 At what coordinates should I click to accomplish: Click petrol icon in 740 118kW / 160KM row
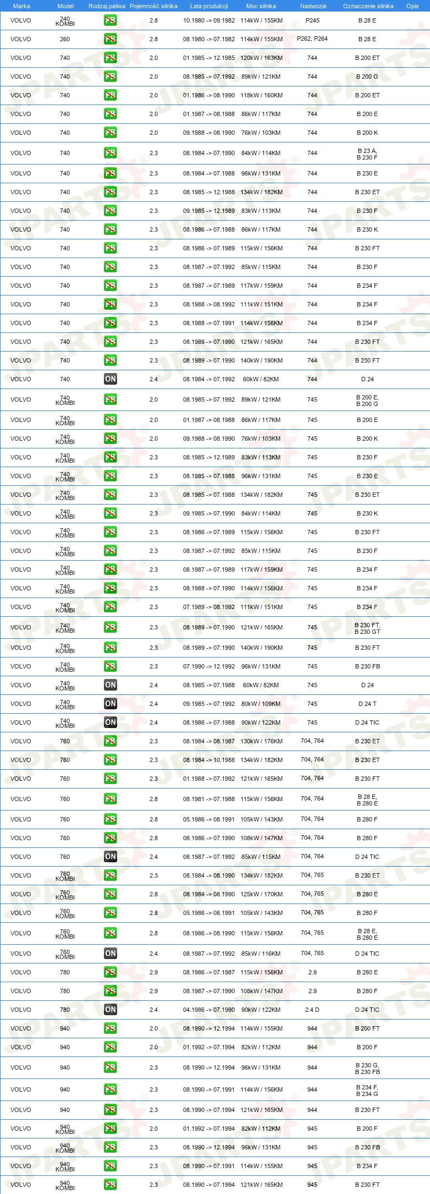pyautogui.click(x=111, y=95)
